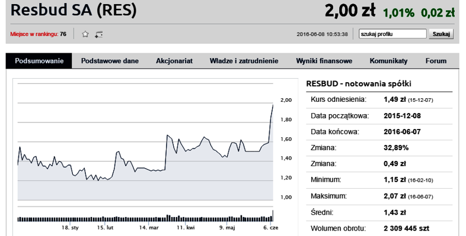Screen dimensions: 466x236
Task: Select the Resbud SA (RES) heading
Action: (74, 10)
